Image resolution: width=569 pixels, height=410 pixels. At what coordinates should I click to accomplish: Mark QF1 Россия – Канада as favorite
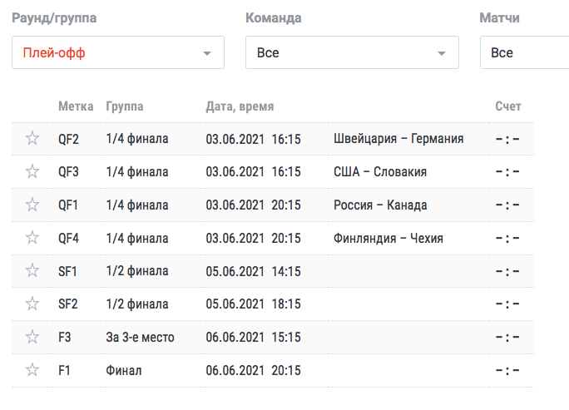[x=32, y=205]
